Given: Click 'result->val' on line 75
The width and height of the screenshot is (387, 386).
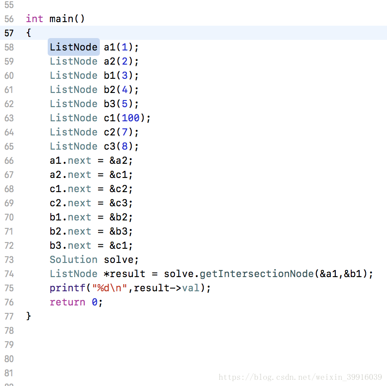Looking at the screenshot, I should tap(167, 288).
